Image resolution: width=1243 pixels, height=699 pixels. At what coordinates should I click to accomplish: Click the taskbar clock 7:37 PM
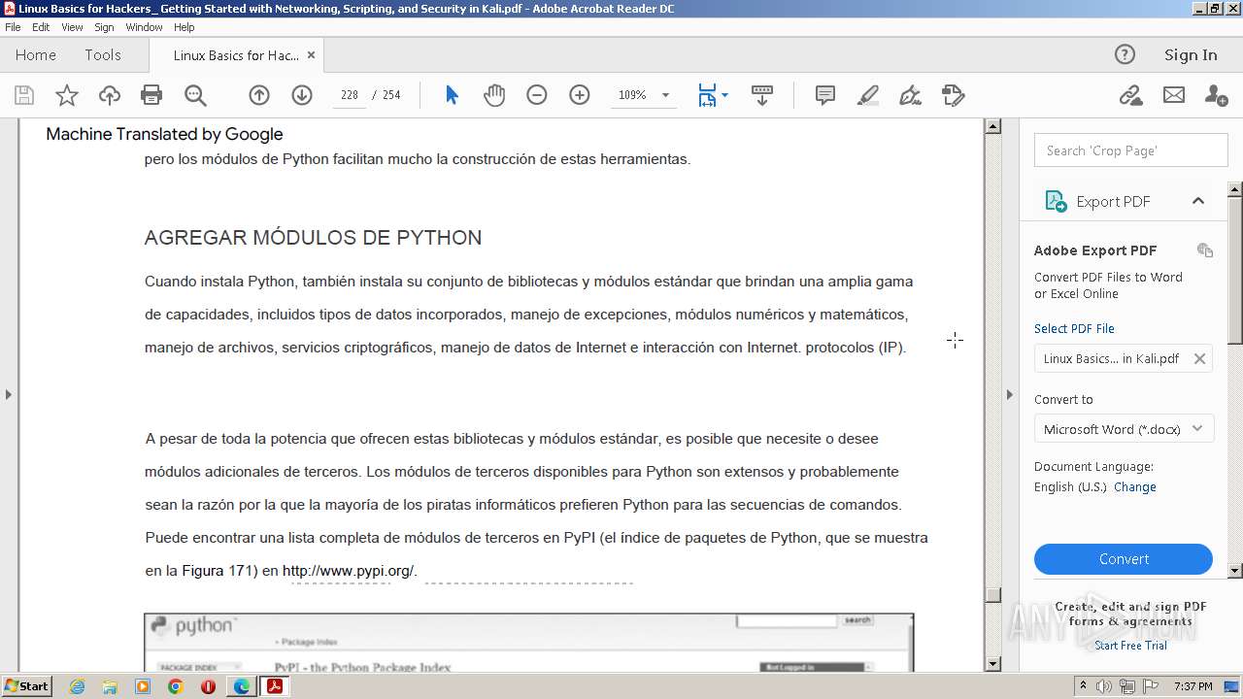[1193, 686]
